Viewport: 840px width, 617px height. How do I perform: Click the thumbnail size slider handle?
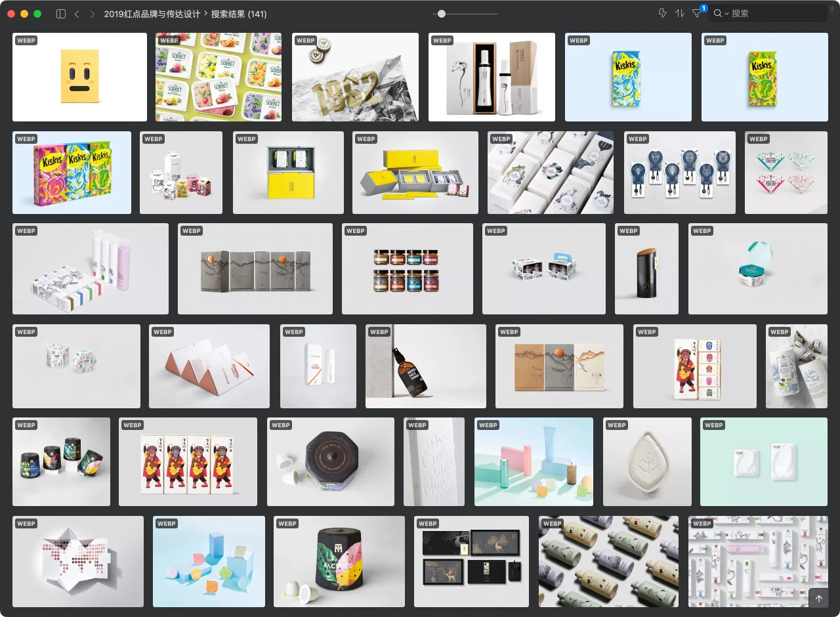point(442,14)
